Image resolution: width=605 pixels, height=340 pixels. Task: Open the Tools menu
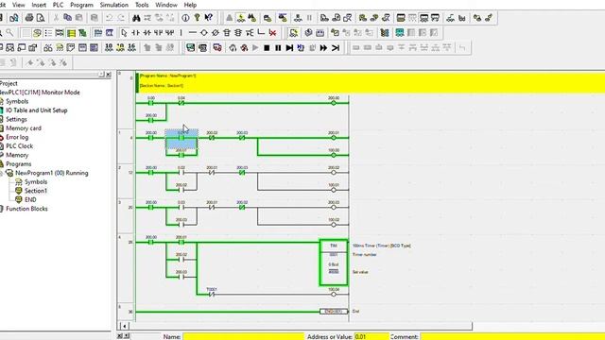142,5
